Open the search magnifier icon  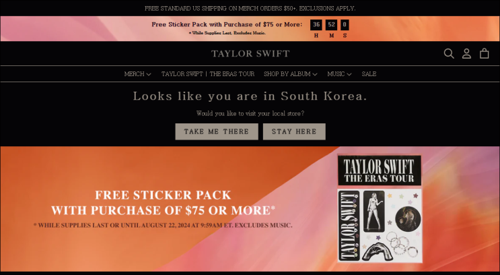click(449, 53)
